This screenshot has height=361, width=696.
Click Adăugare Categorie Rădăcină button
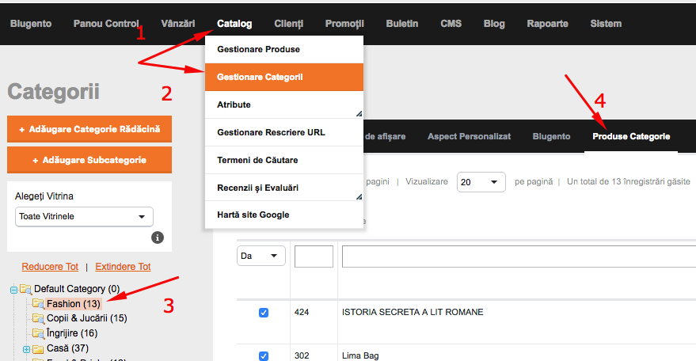coord(89,129)
